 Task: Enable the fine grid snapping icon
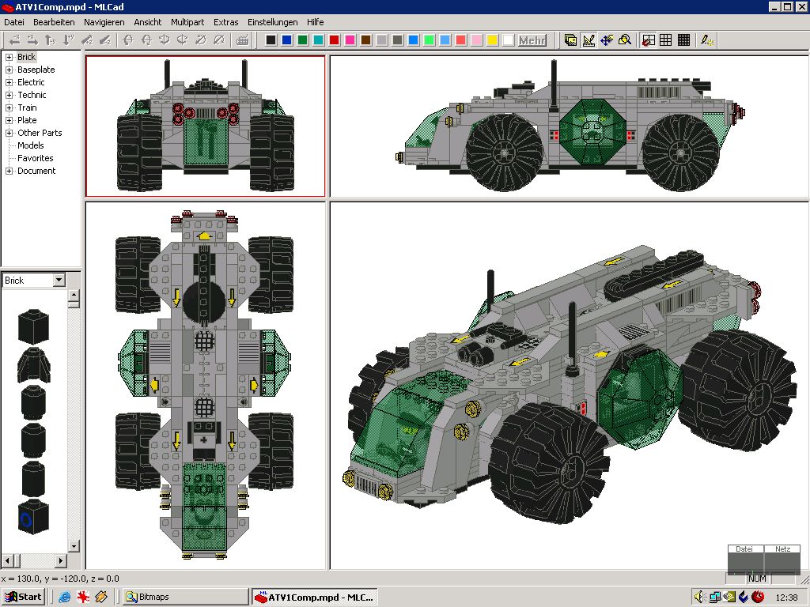pos(684,39)
